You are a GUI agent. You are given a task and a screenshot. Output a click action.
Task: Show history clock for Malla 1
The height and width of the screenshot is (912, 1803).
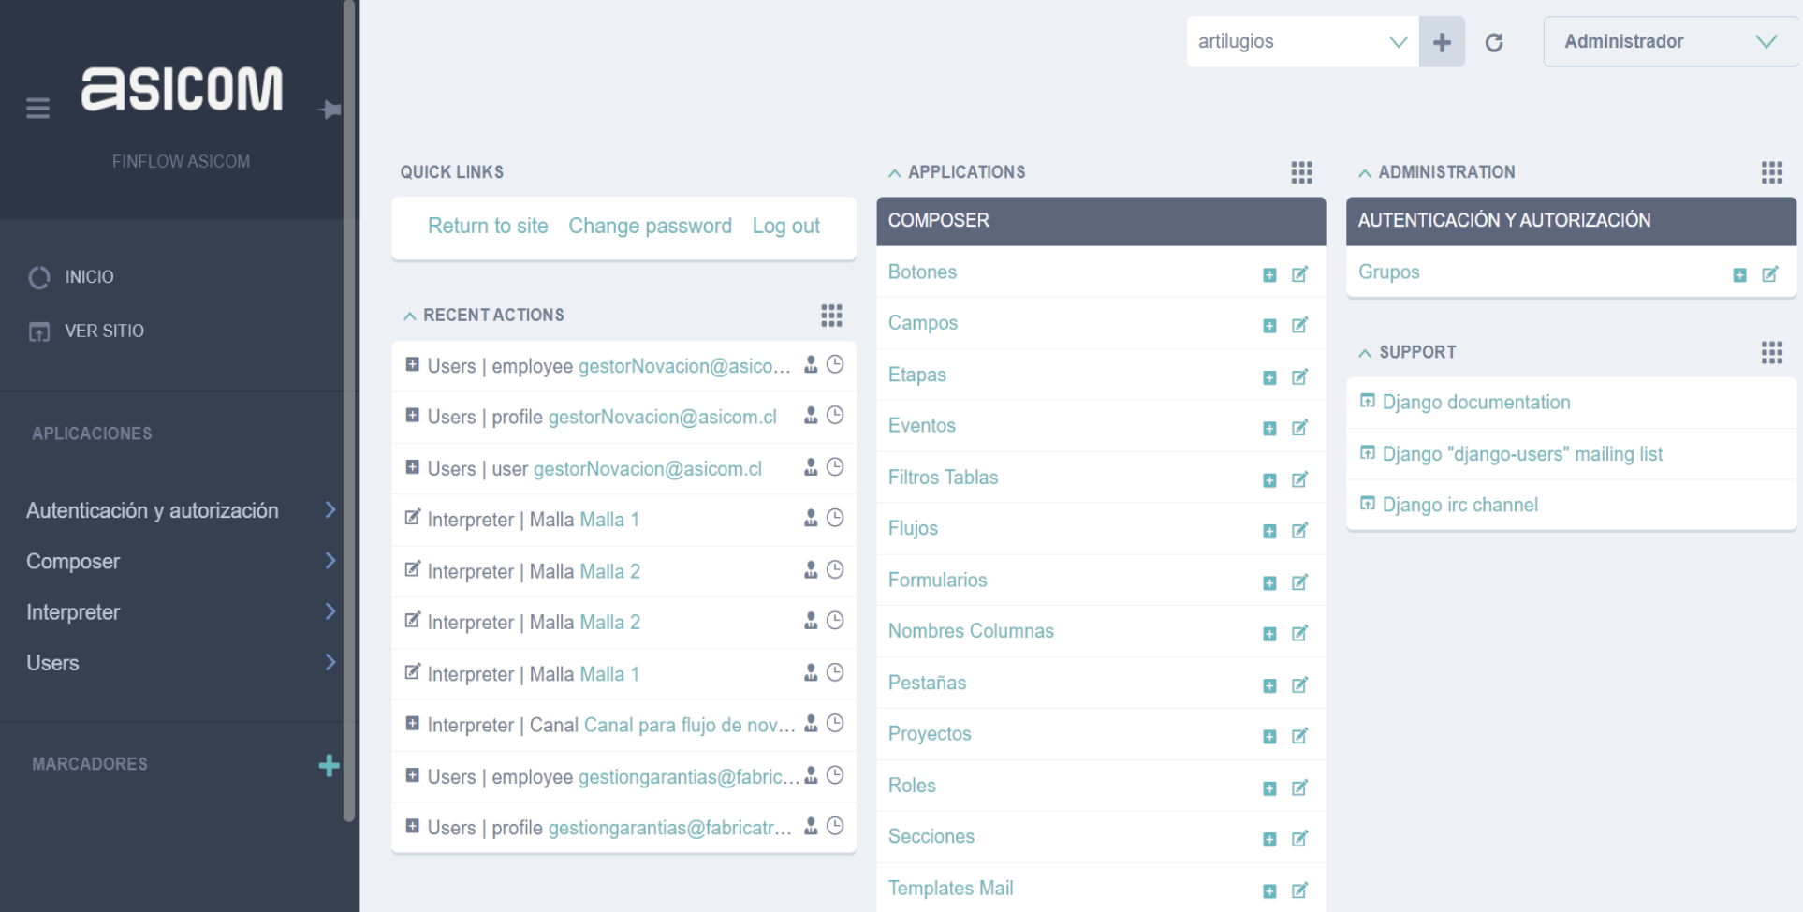(835, 518)
